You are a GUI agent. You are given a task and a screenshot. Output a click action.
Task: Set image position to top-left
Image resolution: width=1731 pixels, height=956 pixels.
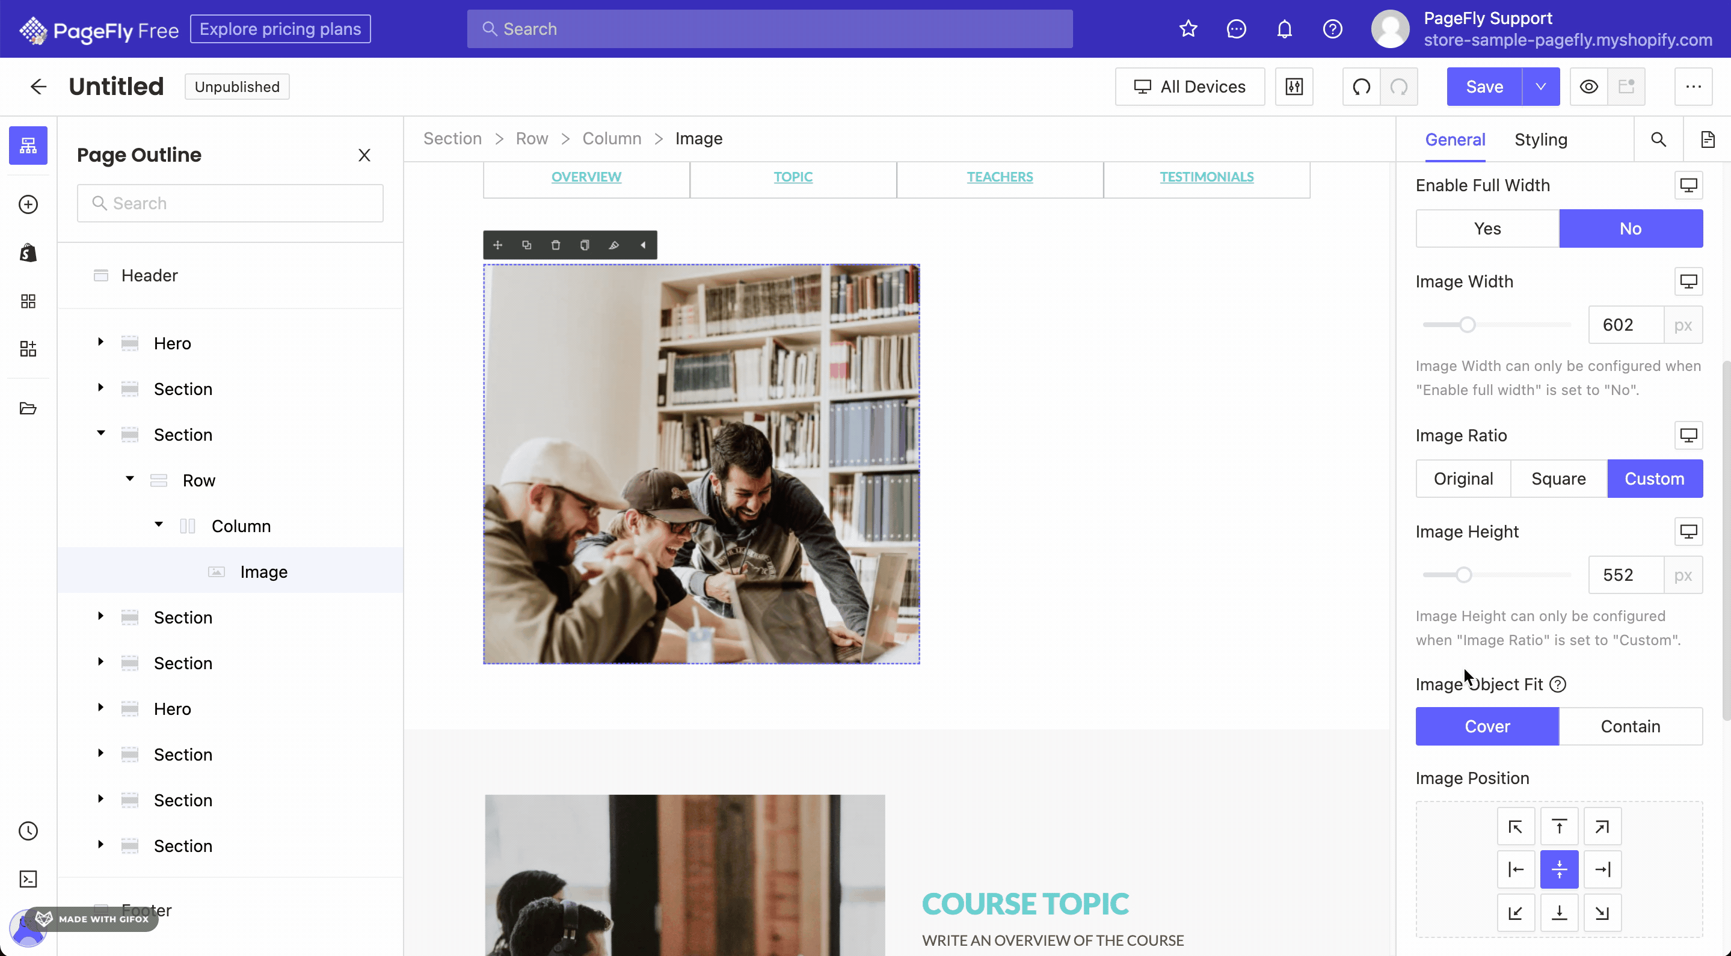click(1515, 826)
